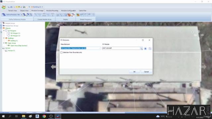This screenshot has height=119, width=212.
Task: Close the PV Modules dialog
Action: [149, 40]
